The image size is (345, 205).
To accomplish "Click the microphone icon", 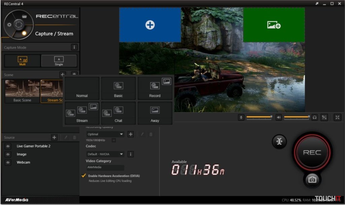I will click(x=241, y=117).
